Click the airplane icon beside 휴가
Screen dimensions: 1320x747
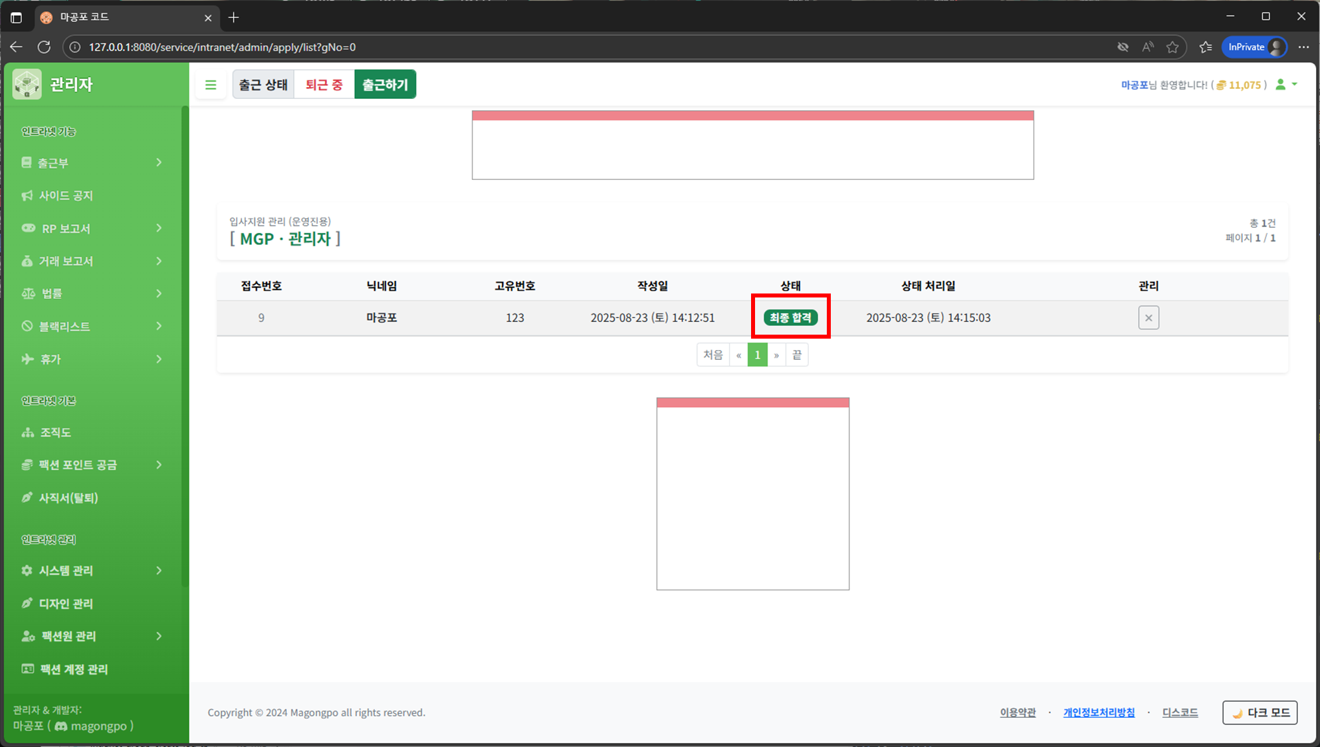click(x=27, y=359)
